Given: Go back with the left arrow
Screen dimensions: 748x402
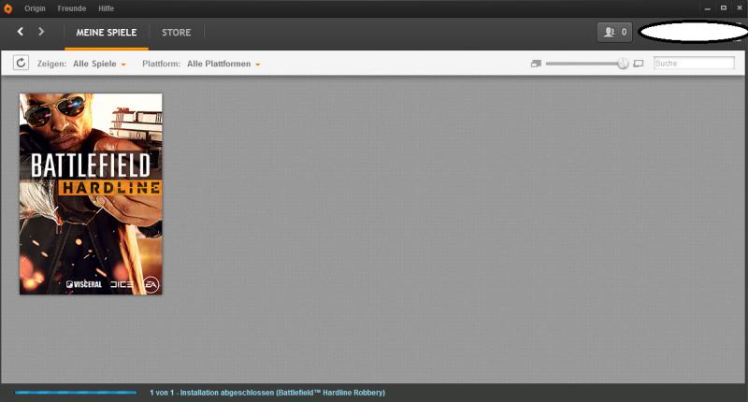Looking at the screenshot, I should (21, 32).
